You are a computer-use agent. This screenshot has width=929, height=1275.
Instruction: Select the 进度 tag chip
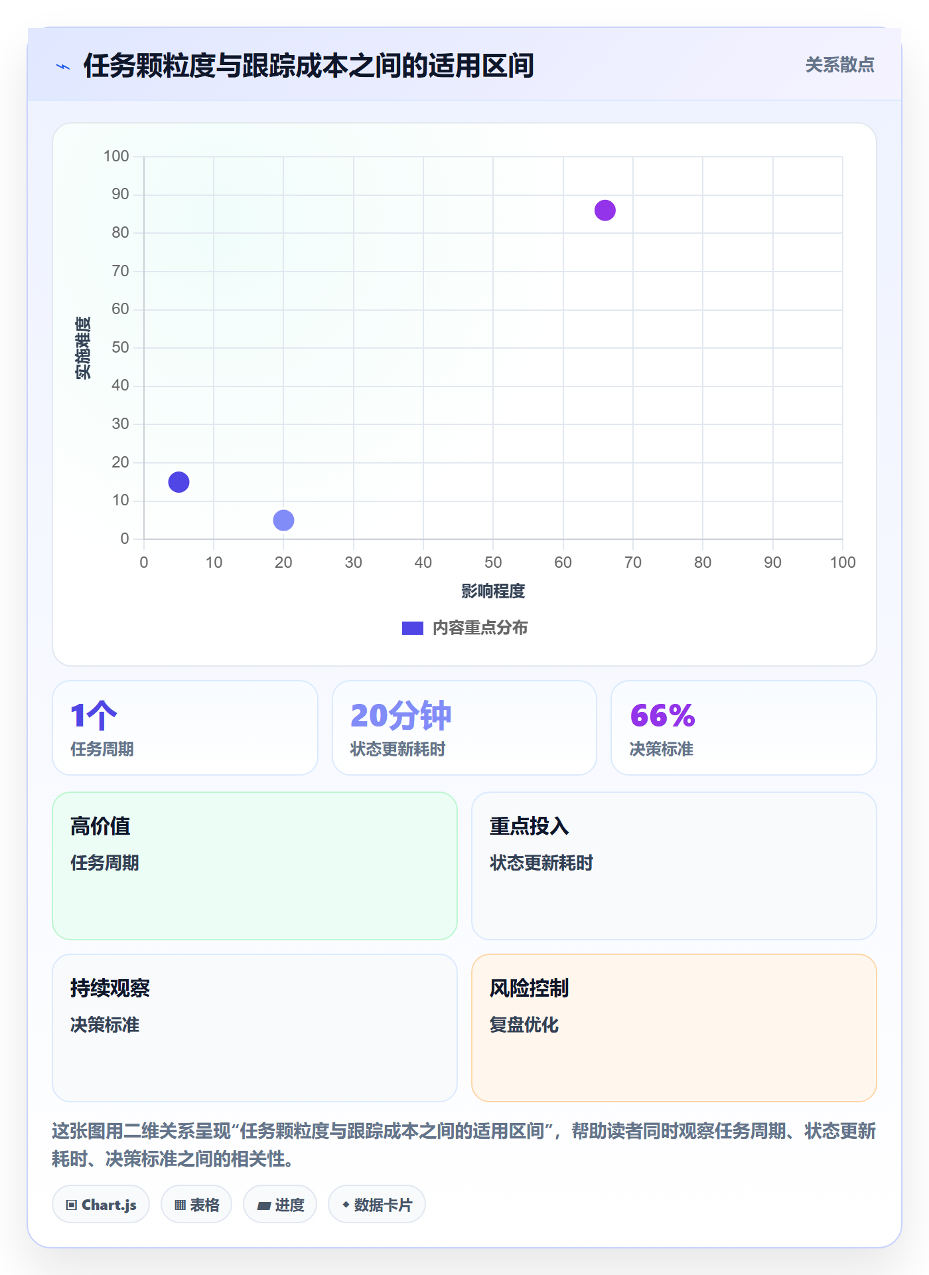pos(280,1205)
